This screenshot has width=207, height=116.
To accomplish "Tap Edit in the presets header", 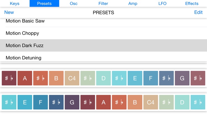I will [198, 12].
